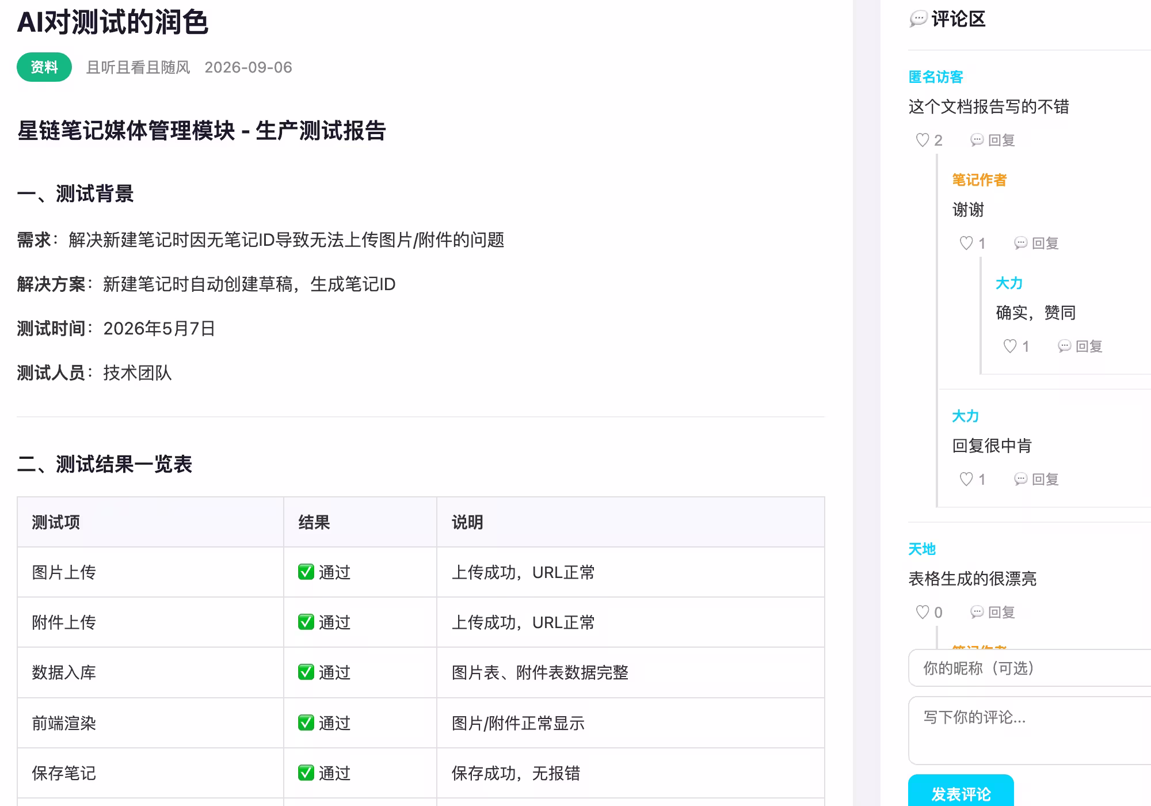The height and width of the screenshot is (806, 1151).
Task: Click the name 大力 above '回复很中肯'
Action: 966,416
